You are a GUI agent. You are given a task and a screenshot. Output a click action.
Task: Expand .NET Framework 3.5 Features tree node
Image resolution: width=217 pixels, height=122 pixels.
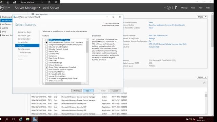(44, 40)
